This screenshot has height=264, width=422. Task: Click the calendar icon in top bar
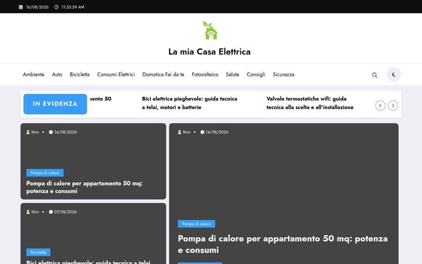(21, 7)
